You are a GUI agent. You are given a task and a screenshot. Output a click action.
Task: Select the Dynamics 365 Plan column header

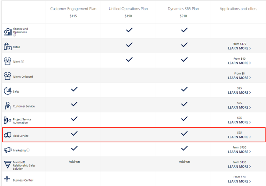183,9
